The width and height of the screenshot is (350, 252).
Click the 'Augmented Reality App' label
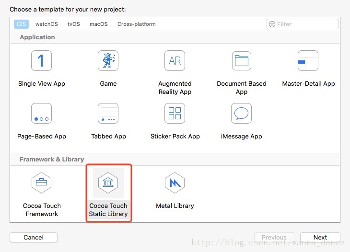tap(175, 88)
